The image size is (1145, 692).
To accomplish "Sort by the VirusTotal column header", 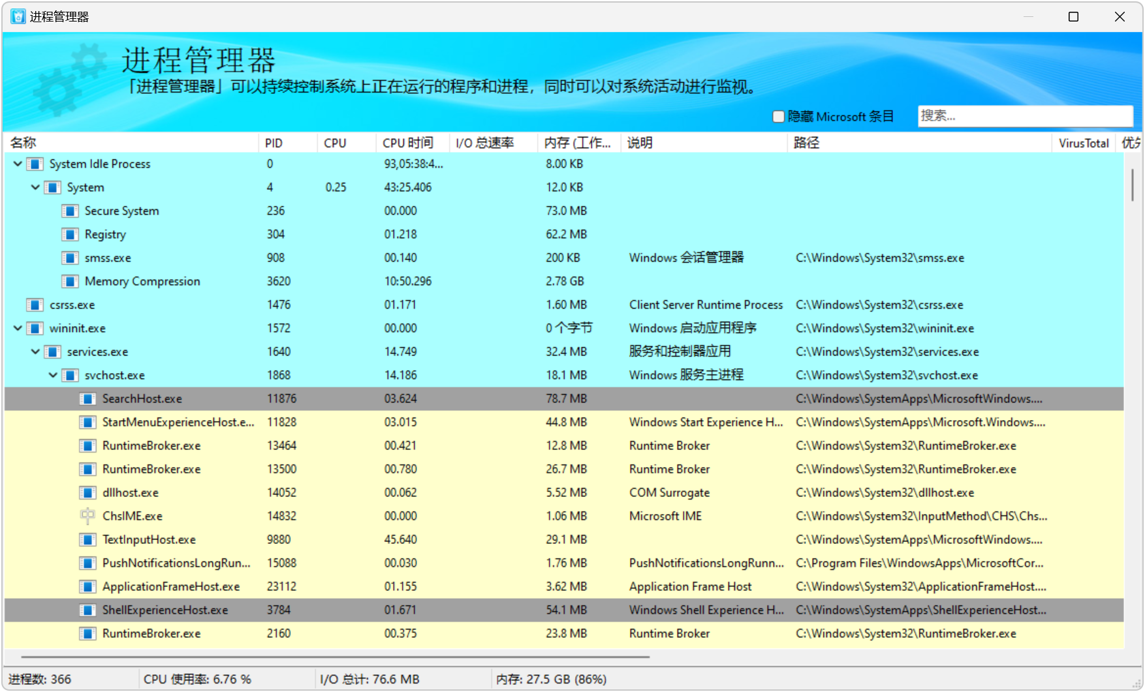I will click(1084, 143).
